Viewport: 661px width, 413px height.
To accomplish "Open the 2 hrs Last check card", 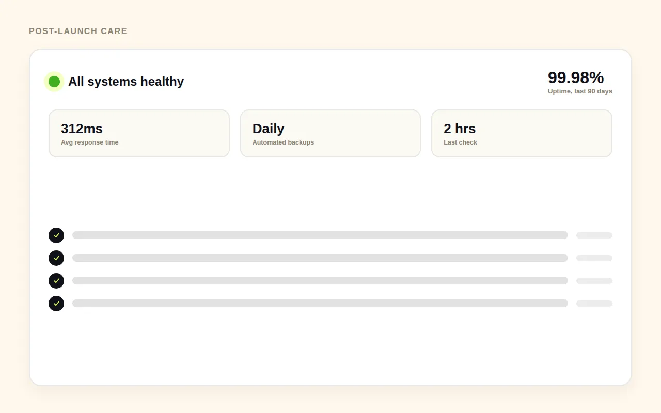I will pyautogui.click(x=522, y=133).
